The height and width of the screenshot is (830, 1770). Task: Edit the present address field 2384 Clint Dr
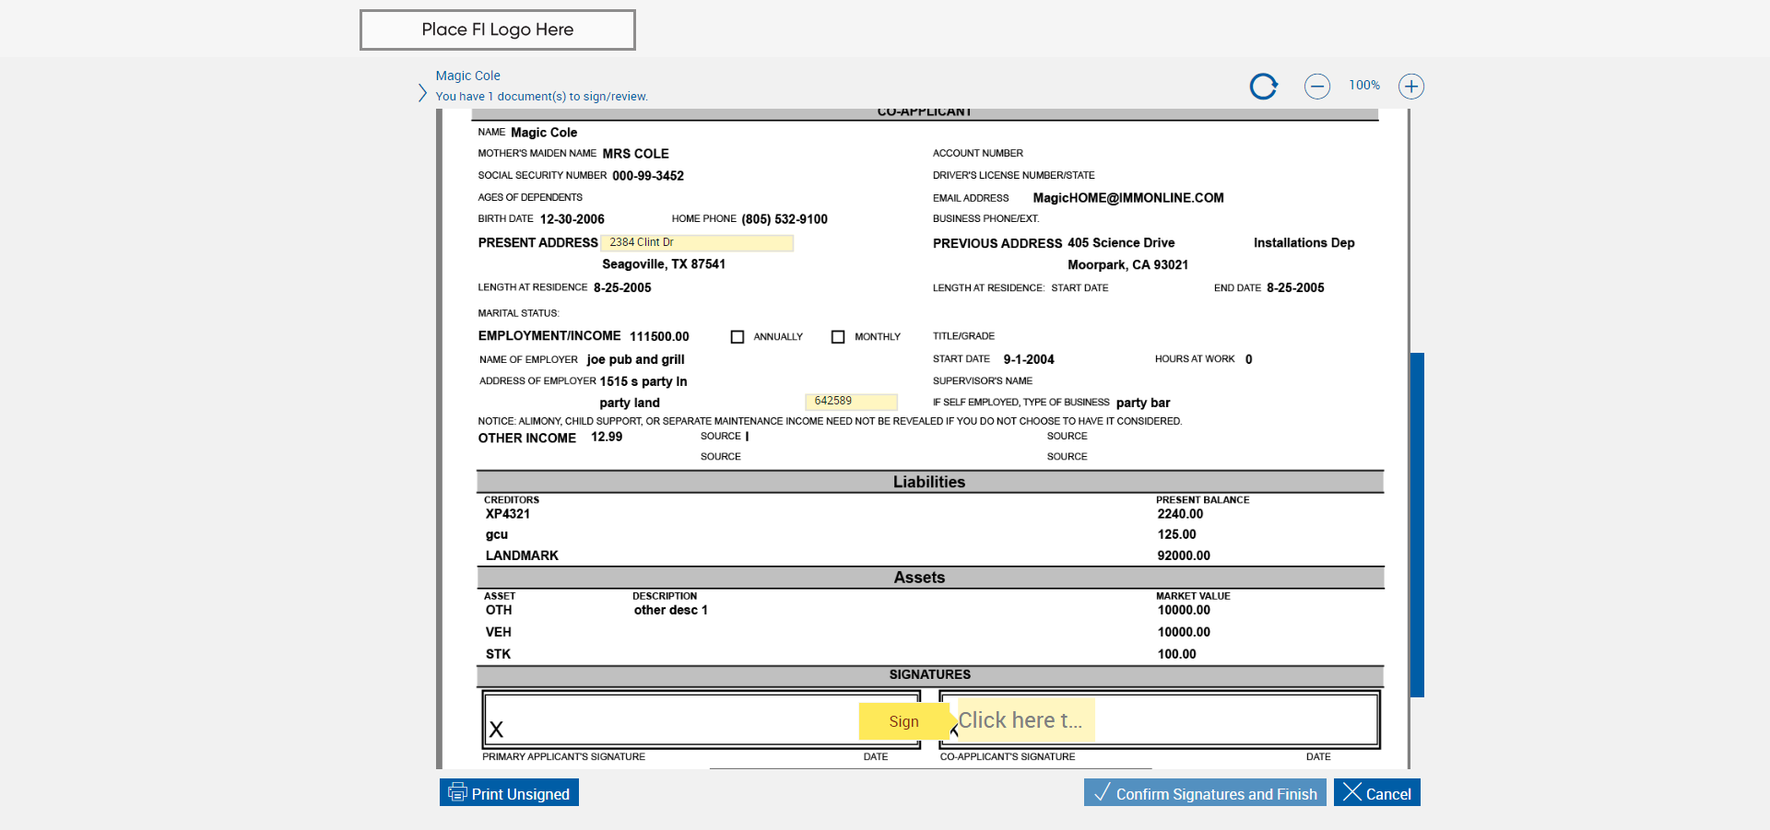[697, 242]
